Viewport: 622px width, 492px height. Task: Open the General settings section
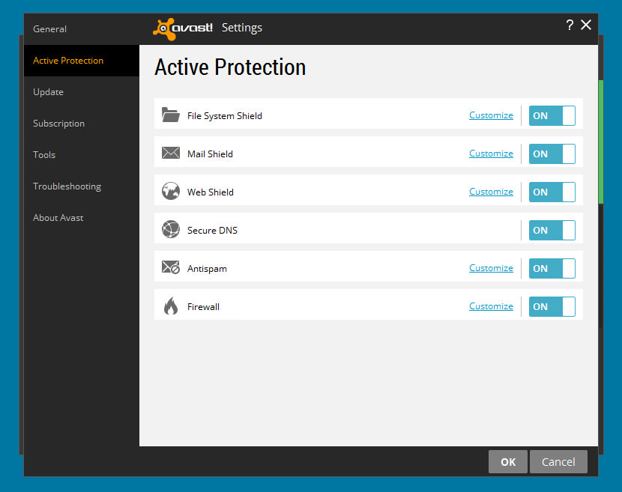pos(50,28)
